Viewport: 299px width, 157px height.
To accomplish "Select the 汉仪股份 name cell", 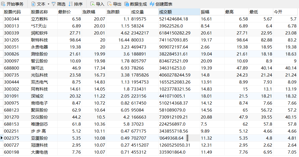I will tap(44, 117).
